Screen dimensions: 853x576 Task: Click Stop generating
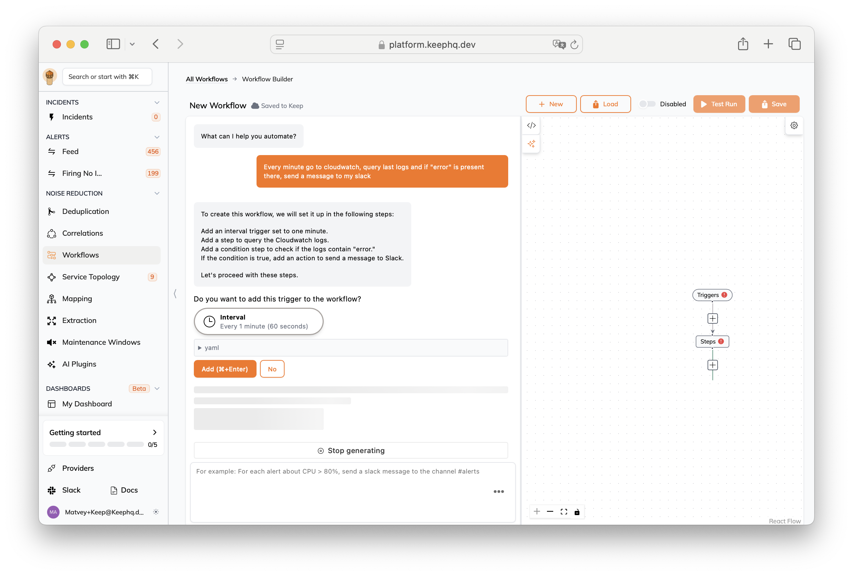point(351,450)
